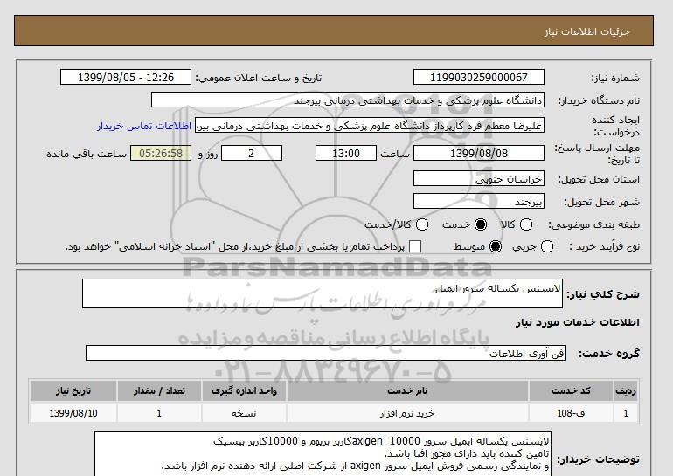Toggle the اسناد خزانه اسلامی payment checkbox
The width and height of the screenshot is (673, 476).
point(415,246)
